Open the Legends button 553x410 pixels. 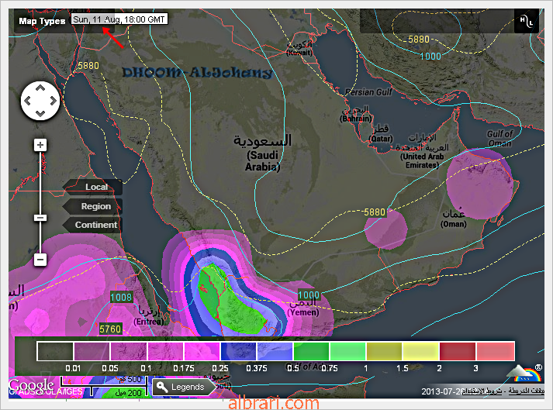pos(184,387)
